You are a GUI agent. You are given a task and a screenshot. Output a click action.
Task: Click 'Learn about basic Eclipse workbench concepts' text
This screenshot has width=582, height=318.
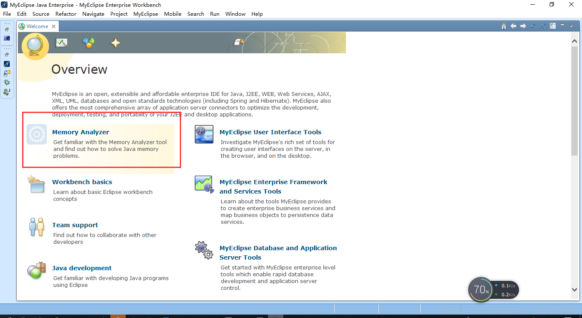click(103, 195)
